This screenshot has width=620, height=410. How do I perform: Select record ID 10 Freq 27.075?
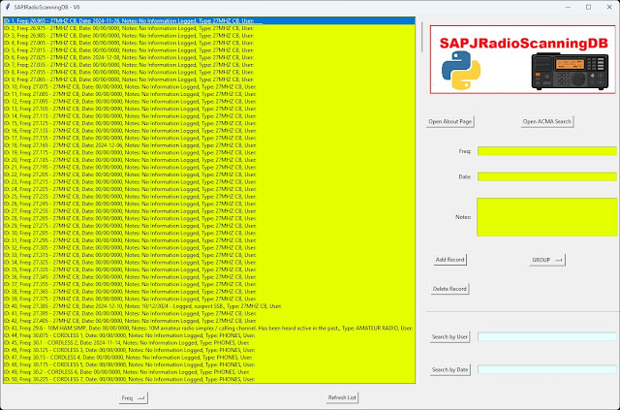tap(209, 86)
